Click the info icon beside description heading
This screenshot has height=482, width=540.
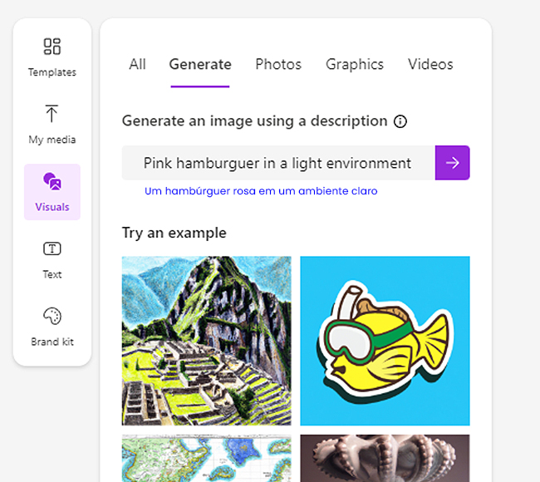(400, 121)
